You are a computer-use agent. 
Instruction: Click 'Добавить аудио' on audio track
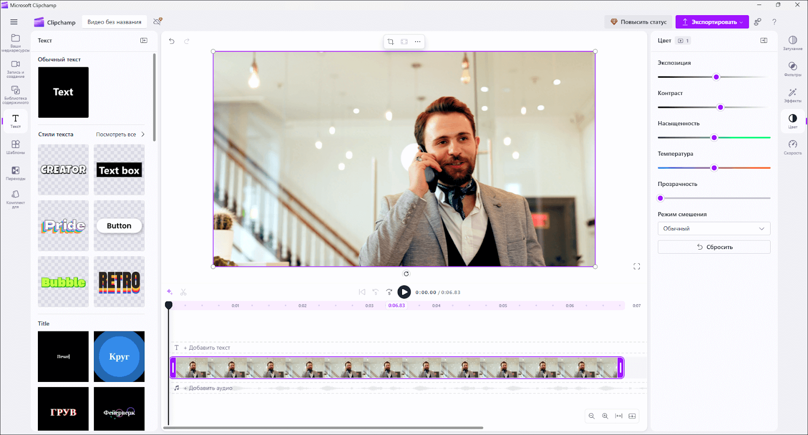208,388
